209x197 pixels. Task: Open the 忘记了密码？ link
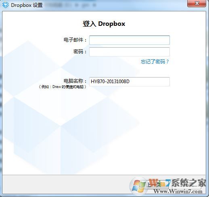pyautogui.click(x=155, y=62)
